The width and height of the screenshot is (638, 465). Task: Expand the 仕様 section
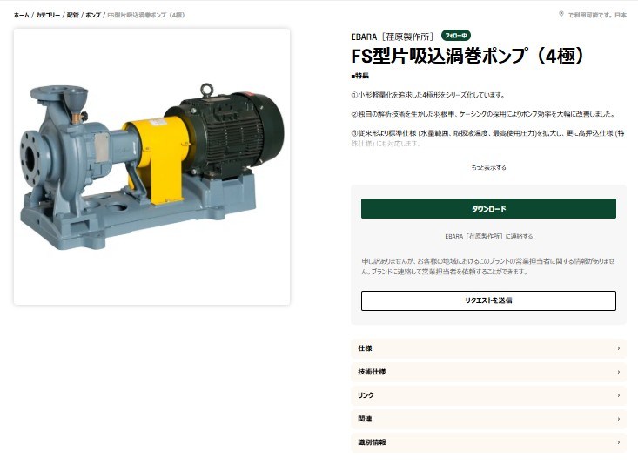coord(488,348)
